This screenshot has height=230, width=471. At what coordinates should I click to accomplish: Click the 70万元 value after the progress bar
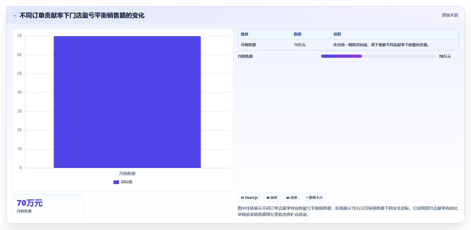(445, 56)
